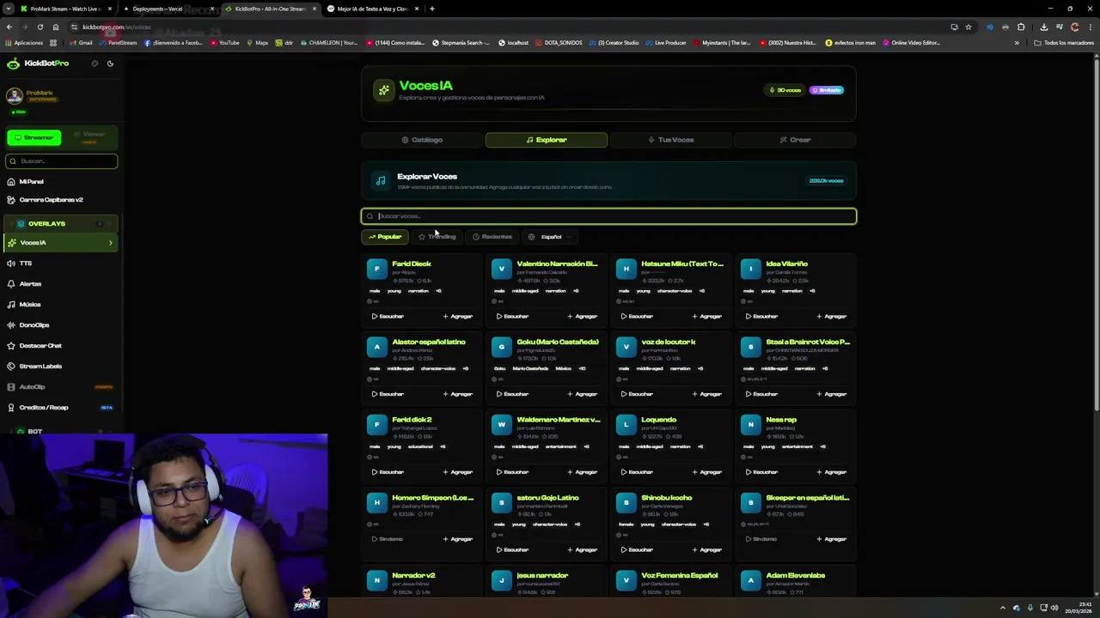Open the TTS section in sidebar
This screenshot has width=1100, height=618.
(x=60, y=264)
